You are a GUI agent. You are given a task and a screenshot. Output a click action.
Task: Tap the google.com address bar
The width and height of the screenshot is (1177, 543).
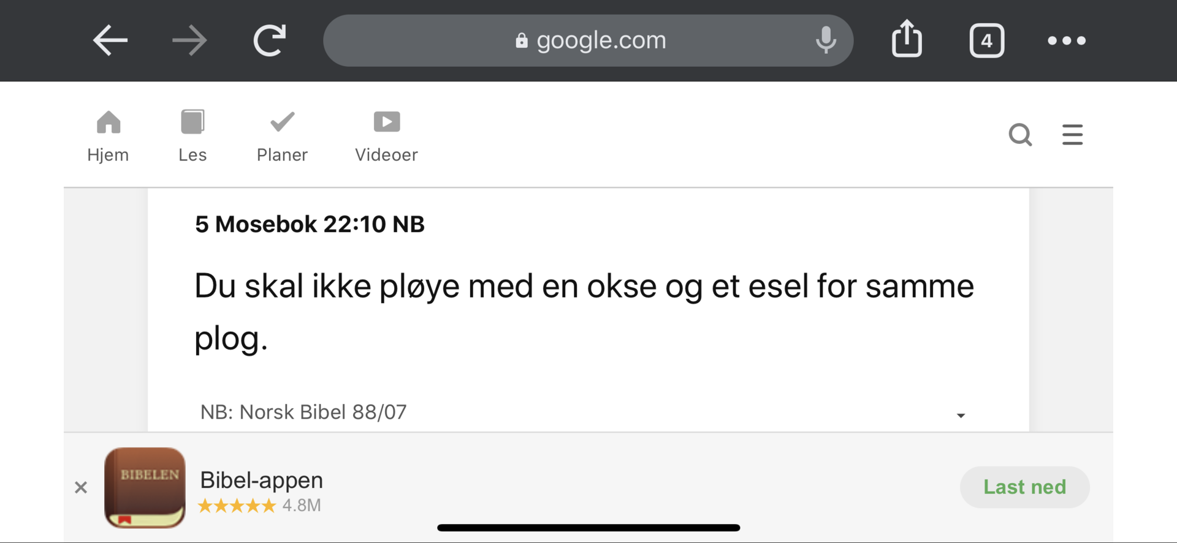pos(588,40)
